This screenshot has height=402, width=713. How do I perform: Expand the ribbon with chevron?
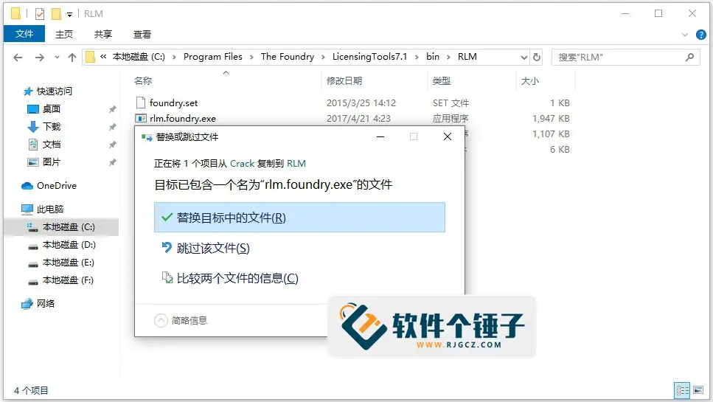685,35
